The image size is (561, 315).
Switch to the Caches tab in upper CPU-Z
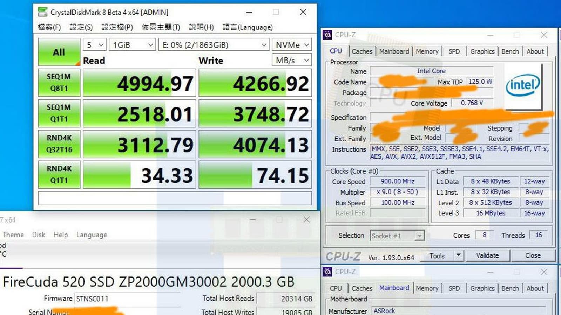(x=362, y=51)
